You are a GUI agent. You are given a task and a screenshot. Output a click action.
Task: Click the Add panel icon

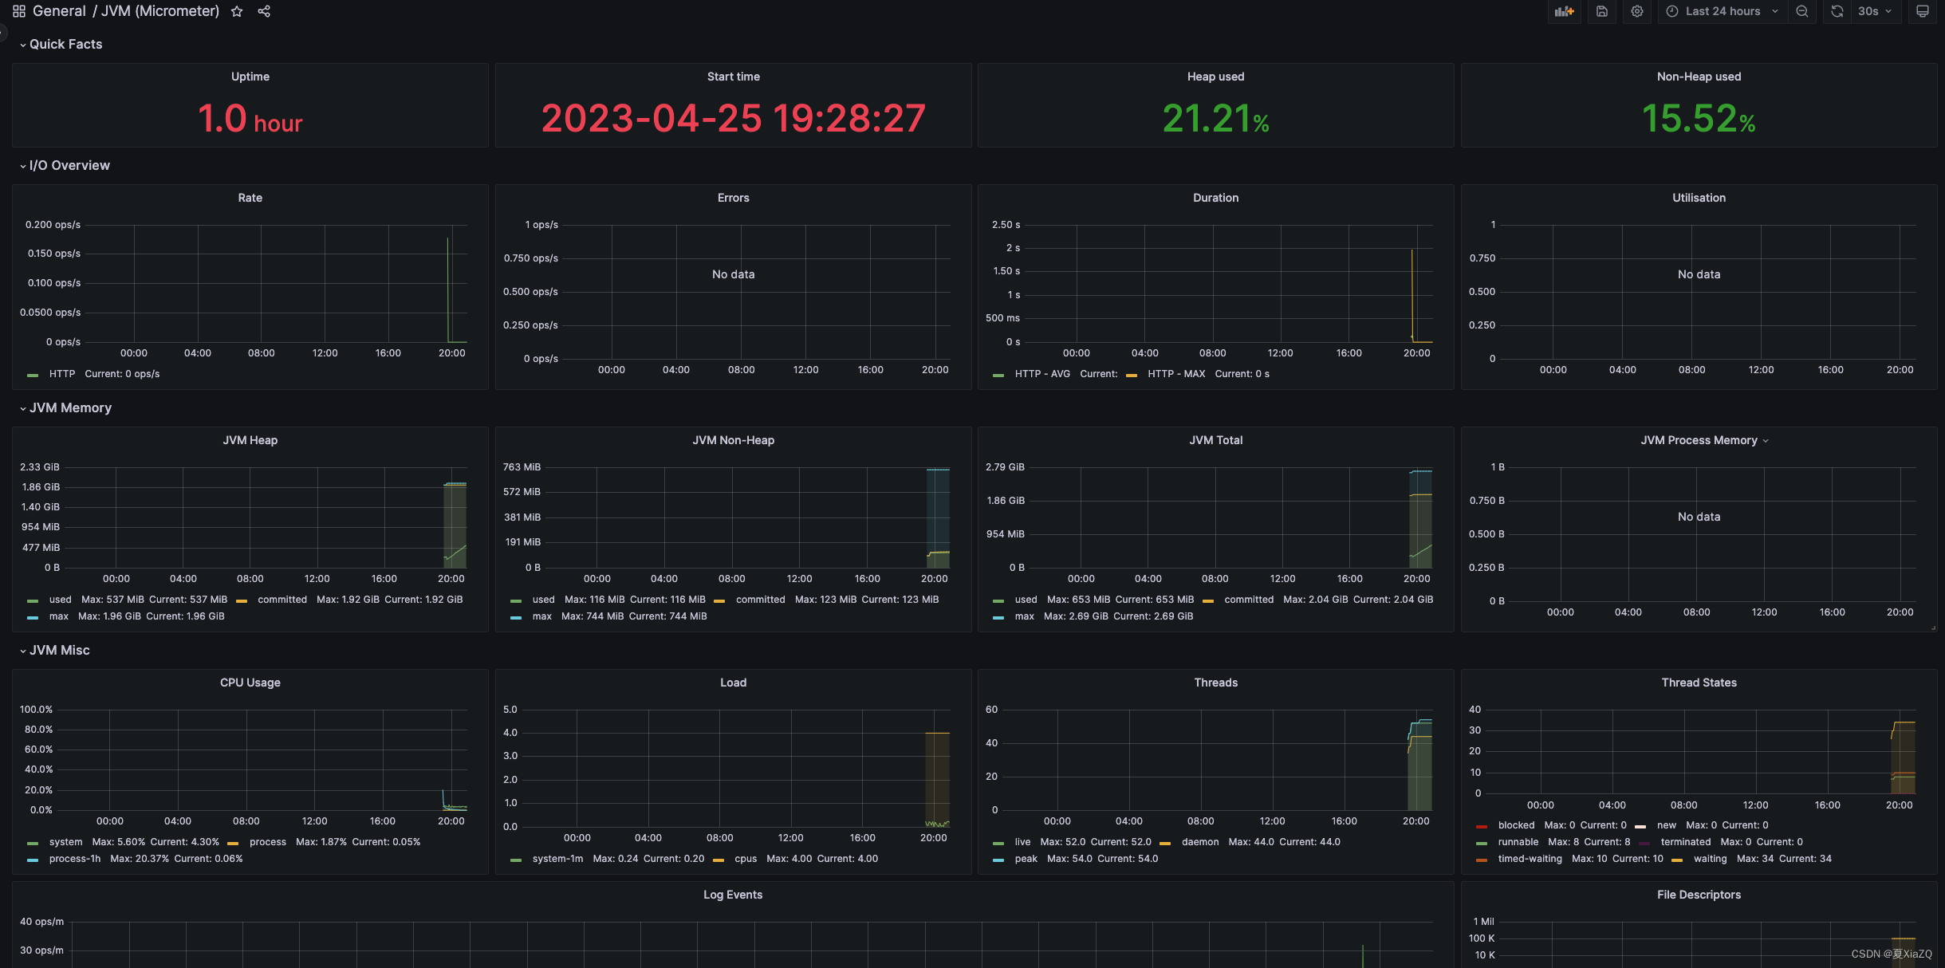tap(1564, 11)
